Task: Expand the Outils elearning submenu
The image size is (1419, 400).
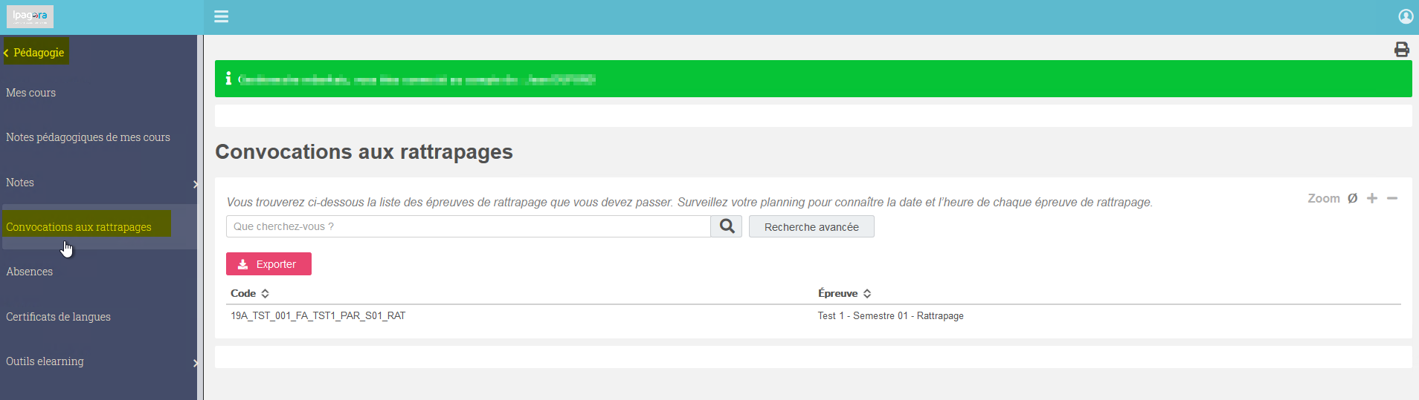Action: pos(195,363)
